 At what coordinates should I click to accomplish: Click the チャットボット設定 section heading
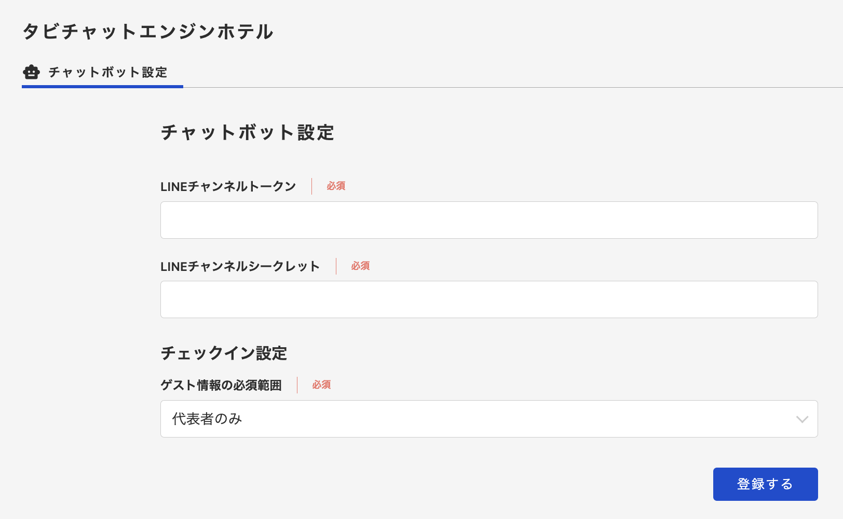tap(247, 133)
